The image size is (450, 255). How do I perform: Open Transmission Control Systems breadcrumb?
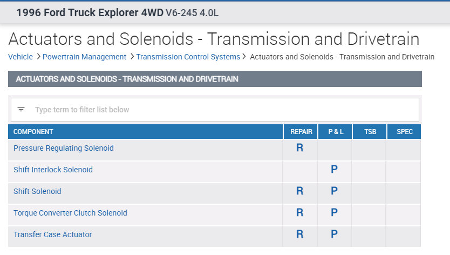188,57
